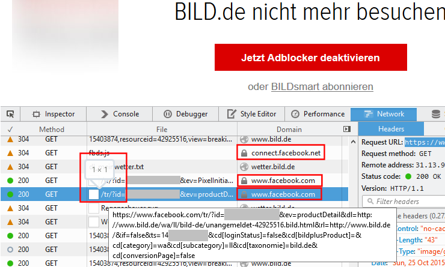Screen dimensions: 445x267
Task: Click the orange 304 status icon of fbds.js
Action: [10, 153]
